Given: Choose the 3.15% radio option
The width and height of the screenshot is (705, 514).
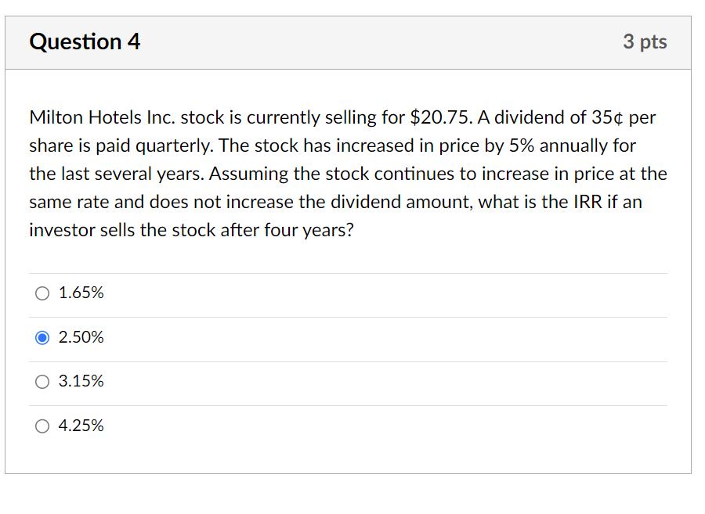Looking at the screenshot, I should [x=42, y=382].
